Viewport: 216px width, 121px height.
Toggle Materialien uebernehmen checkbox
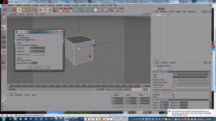tap(18, 40)
